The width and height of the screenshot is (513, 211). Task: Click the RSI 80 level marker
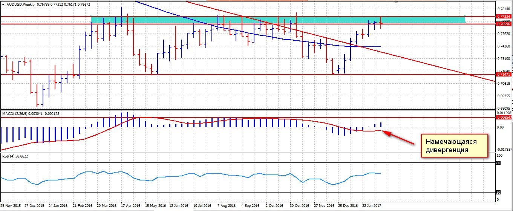[498, 163]
